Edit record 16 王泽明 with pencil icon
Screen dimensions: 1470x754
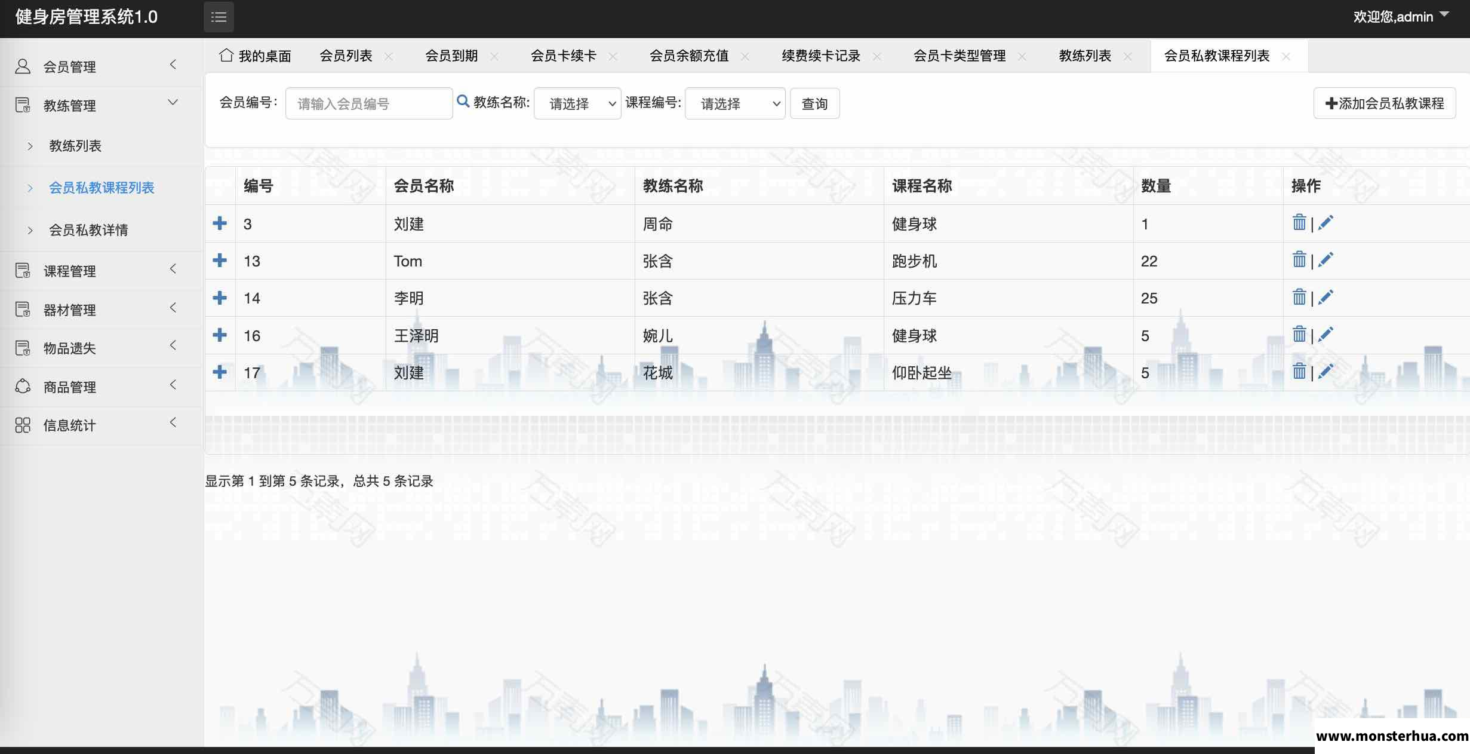click(1326, 334)
